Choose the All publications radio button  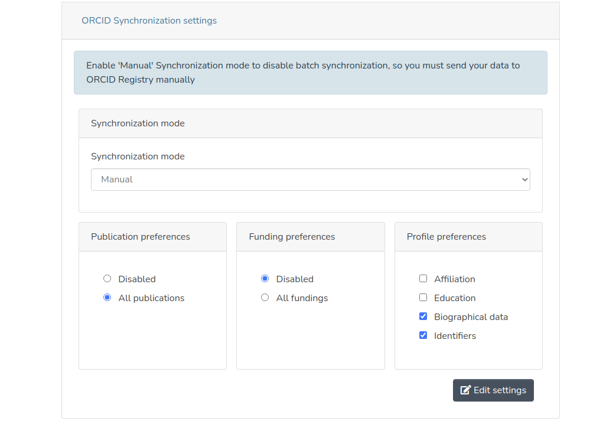[107, 298]
